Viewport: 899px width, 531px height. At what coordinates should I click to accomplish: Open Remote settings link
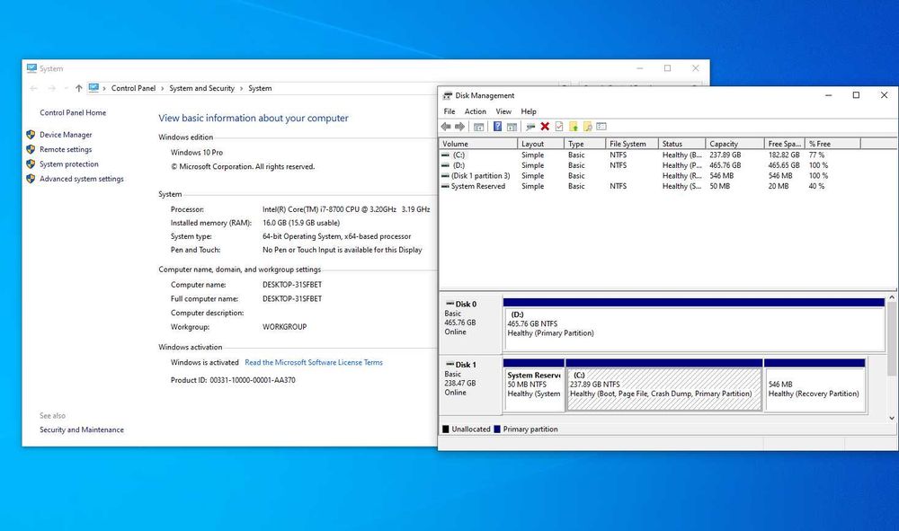coord(66,149)
